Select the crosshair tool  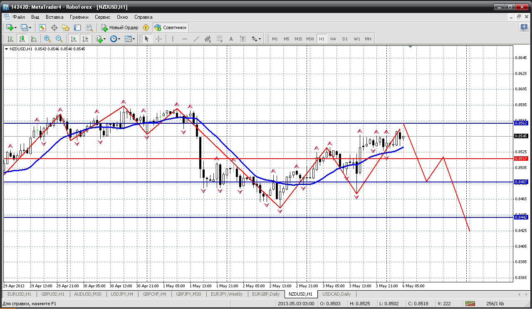tap(159, 39)
